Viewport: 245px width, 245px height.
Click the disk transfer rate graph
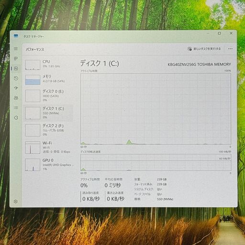156,162
